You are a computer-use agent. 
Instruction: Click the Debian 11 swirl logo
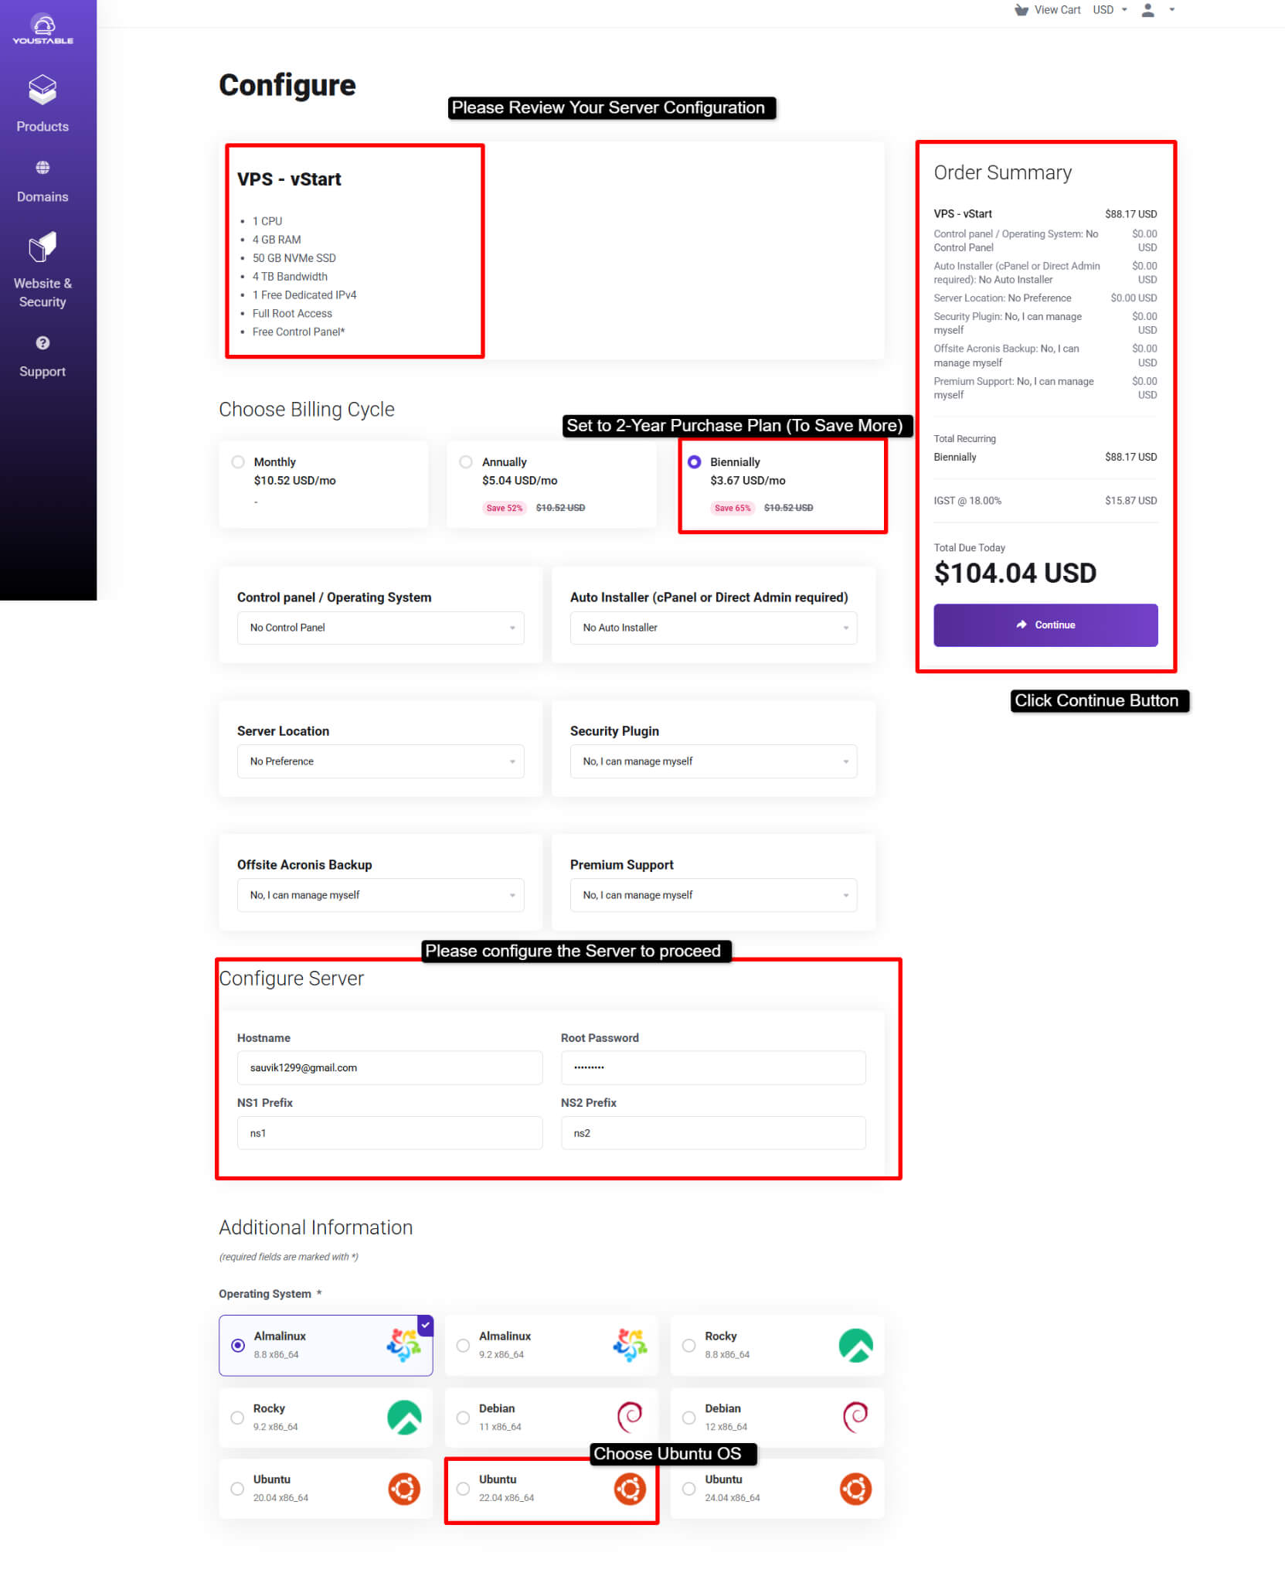(630, 1417)
